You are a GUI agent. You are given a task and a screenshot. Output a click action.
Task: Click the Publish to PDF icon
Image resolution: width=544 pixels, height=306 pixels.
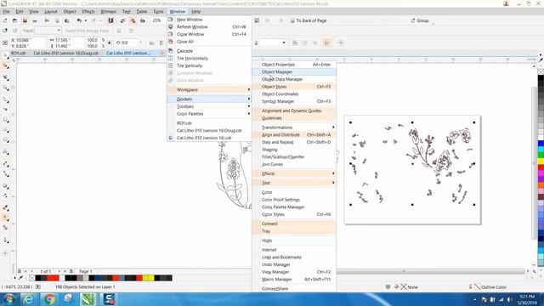(143, 20)
